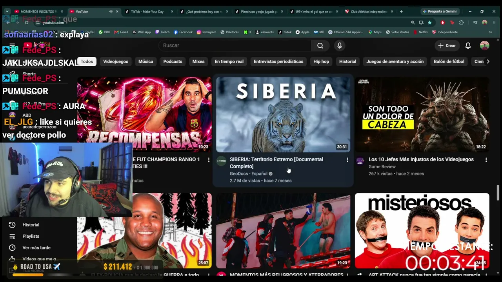Viewport: 502px width, 282px height.
Task: Open the SIBERIA: Territorio Extremo video title
Action: pyautogui.click(x=276, y=163)
